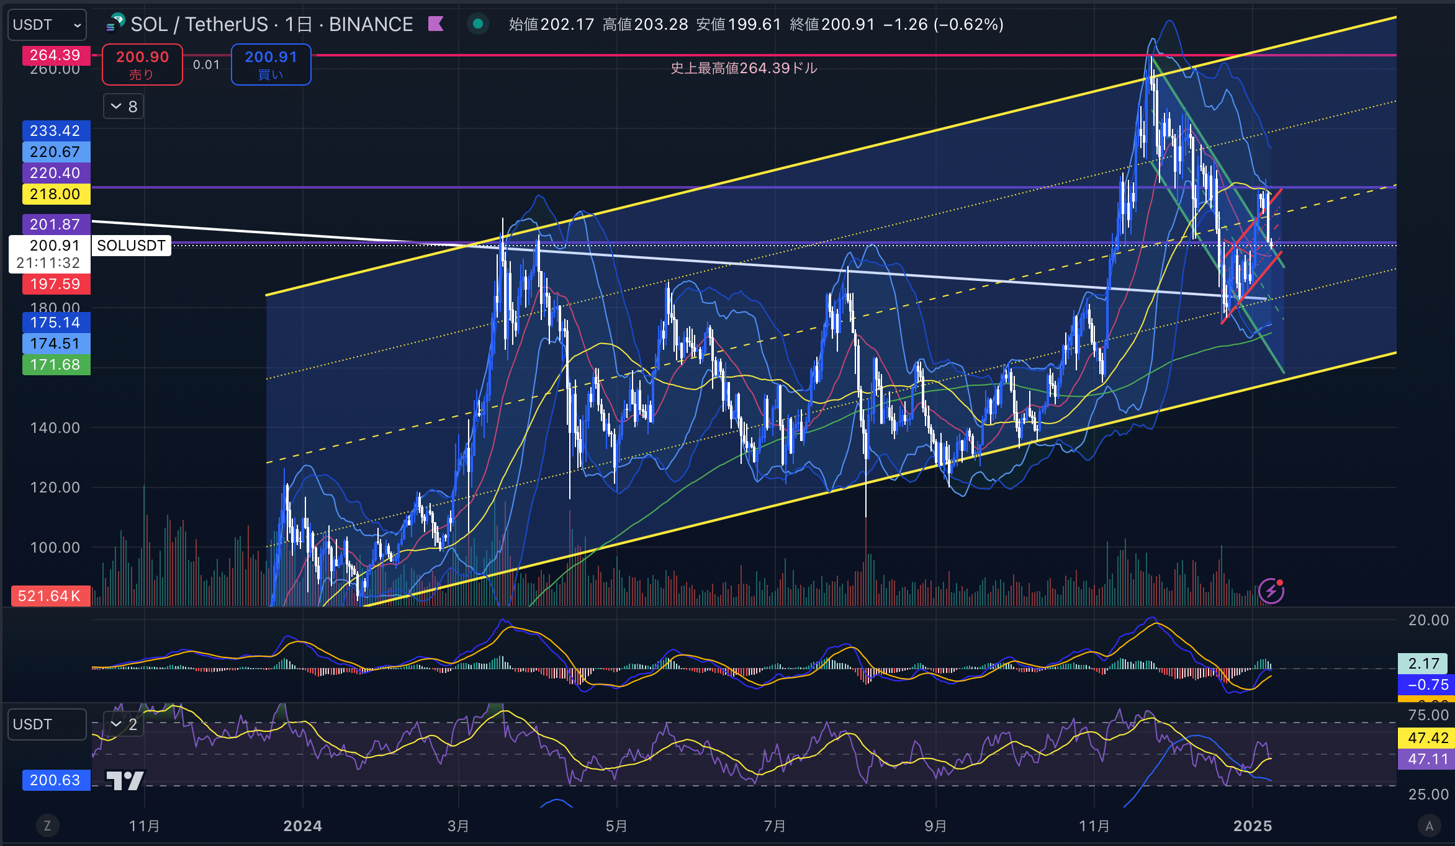Click the 140.00 price axis tick
The width and height of the screenshot is (1455, 846).
tap(55, 428)
